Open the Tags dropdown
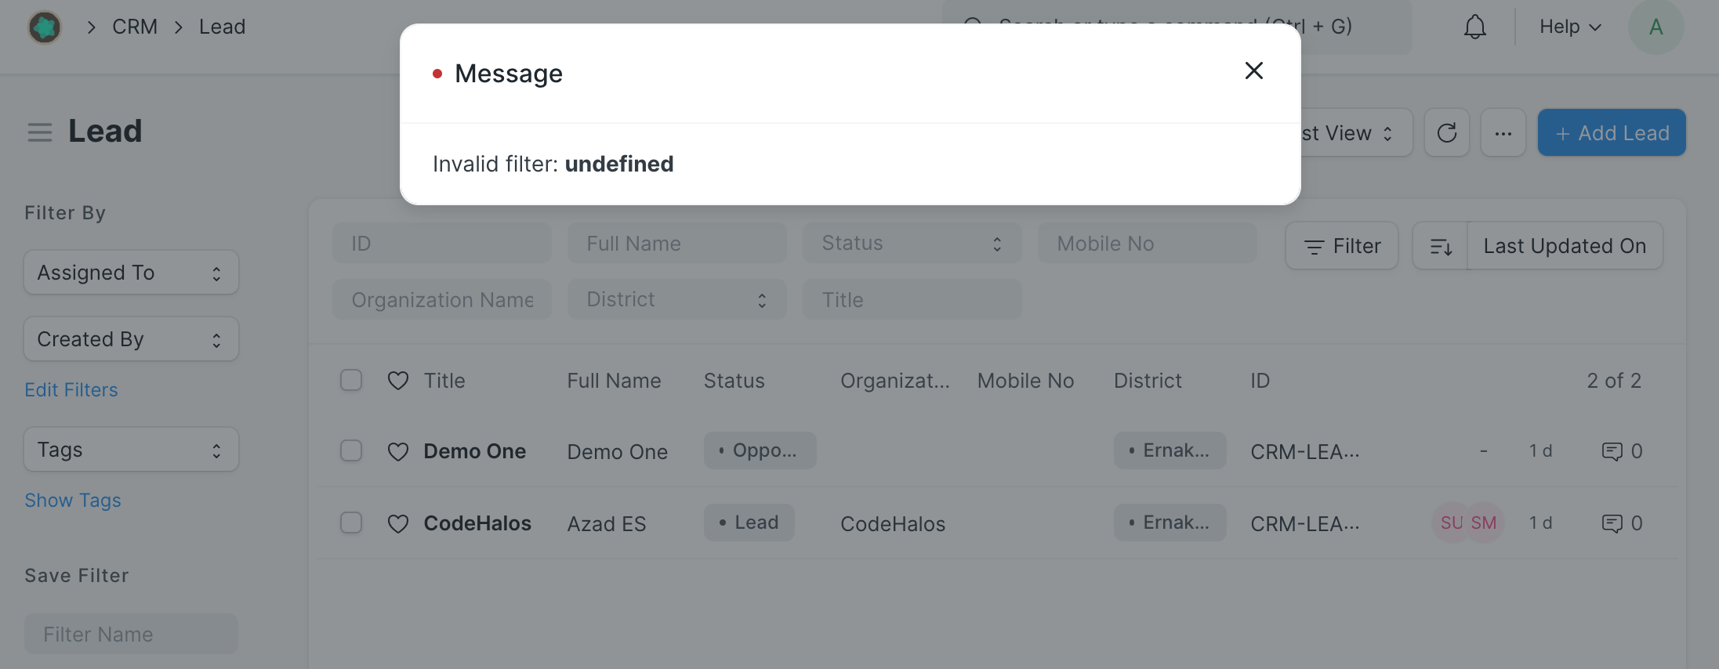This screenshot has height=669, width=1719. click(x=131, y=450)
